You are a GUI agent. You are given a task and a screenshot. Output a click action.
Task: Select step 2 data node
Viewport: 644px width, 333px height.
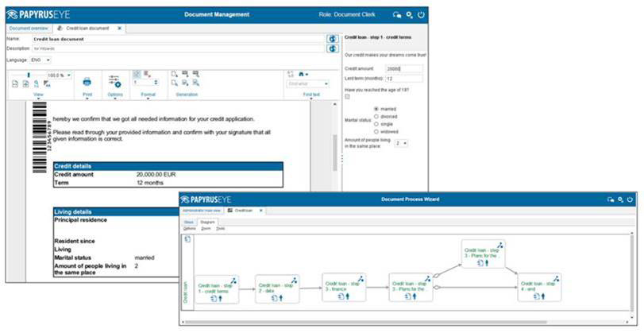(x=277, y=289)
